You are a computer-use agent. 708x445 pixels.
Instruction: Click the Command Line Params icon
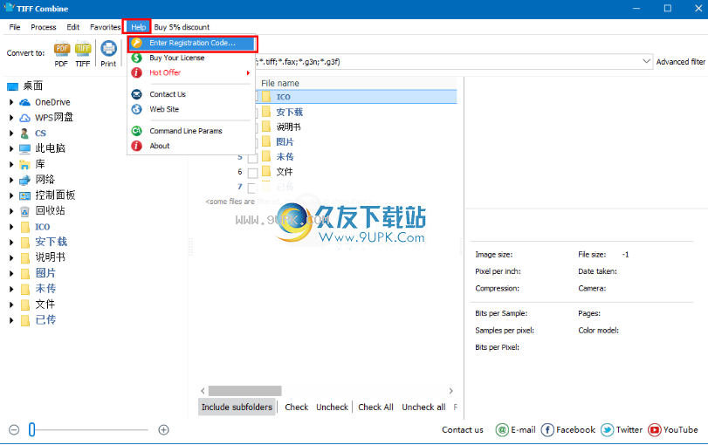[x=137, y=131]
